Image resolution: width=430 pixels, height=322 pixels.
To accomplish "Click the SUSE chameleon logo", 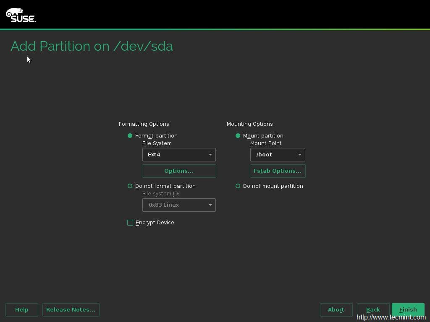I will 21,15.
